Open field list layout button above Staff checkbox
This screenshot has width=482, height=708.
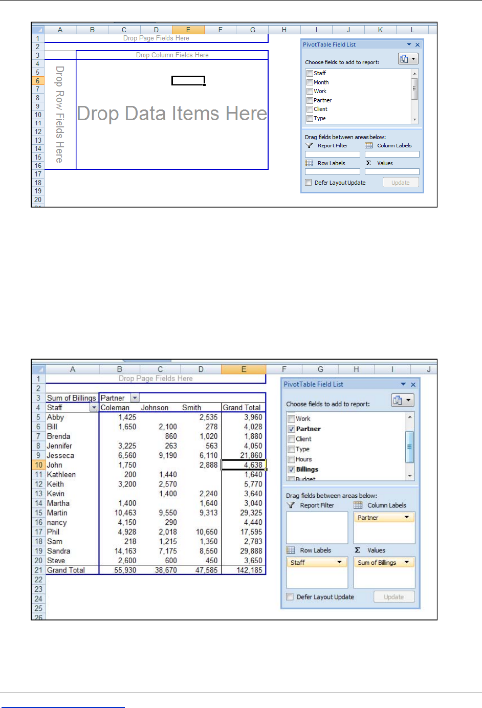408,59
